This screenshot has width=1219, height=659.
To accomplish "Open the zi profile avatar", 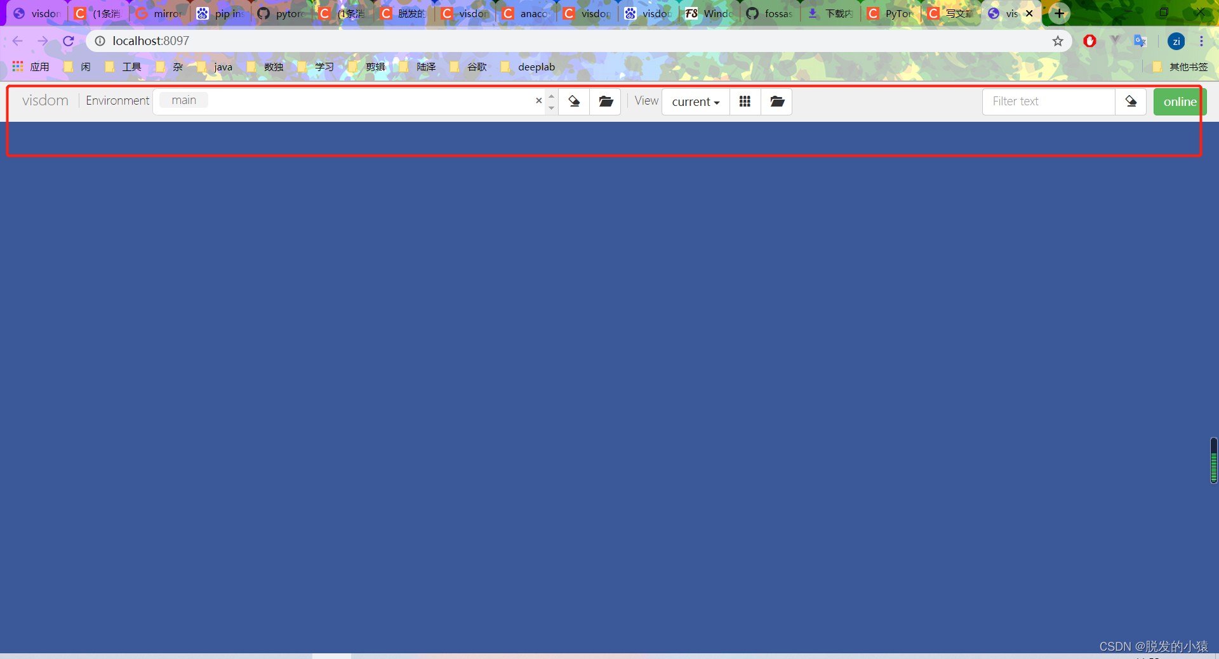I will pos(1176,41).
